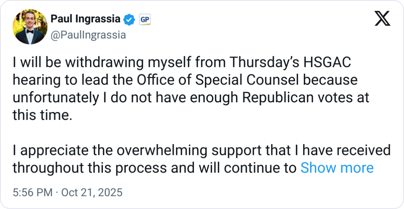
Task: Click the X logo in the corner
Action: 382,18
